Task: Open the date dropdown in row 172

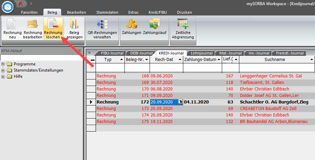Action: click(181, 102)
